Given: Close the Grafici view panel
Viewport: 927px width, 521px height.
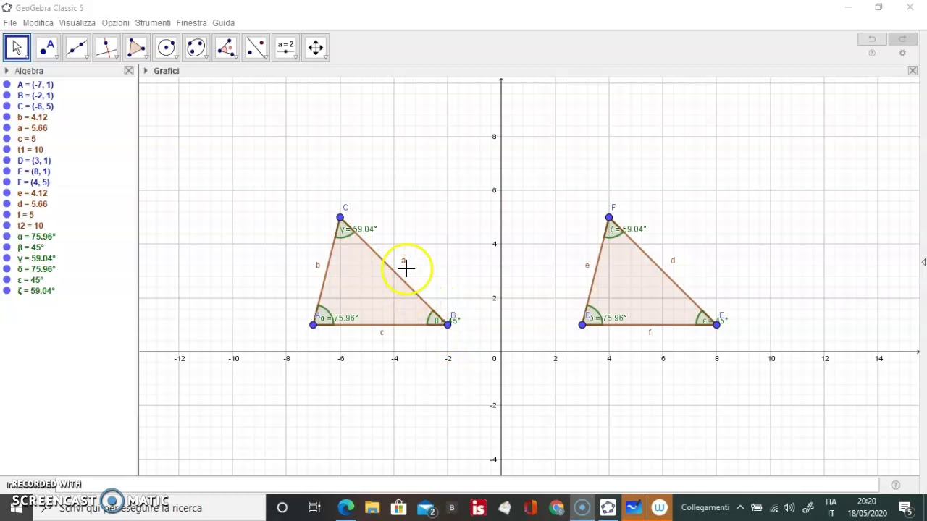Looking at the screenshot, I should (913, 71).
